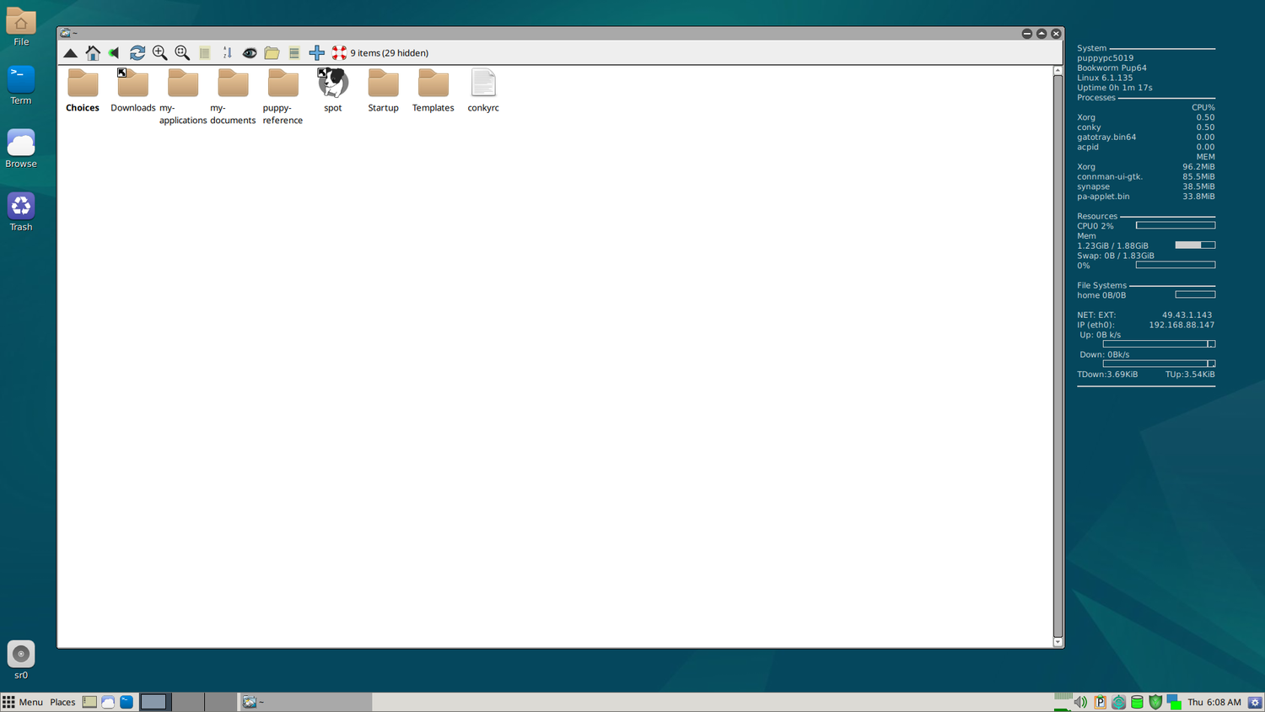Select the Choices folder
Viewport: 1265px width, 712px height.
coord(83,90)
